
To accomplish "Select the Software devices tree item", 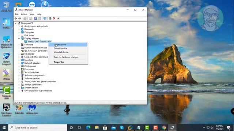I will [x=32, y=79].
